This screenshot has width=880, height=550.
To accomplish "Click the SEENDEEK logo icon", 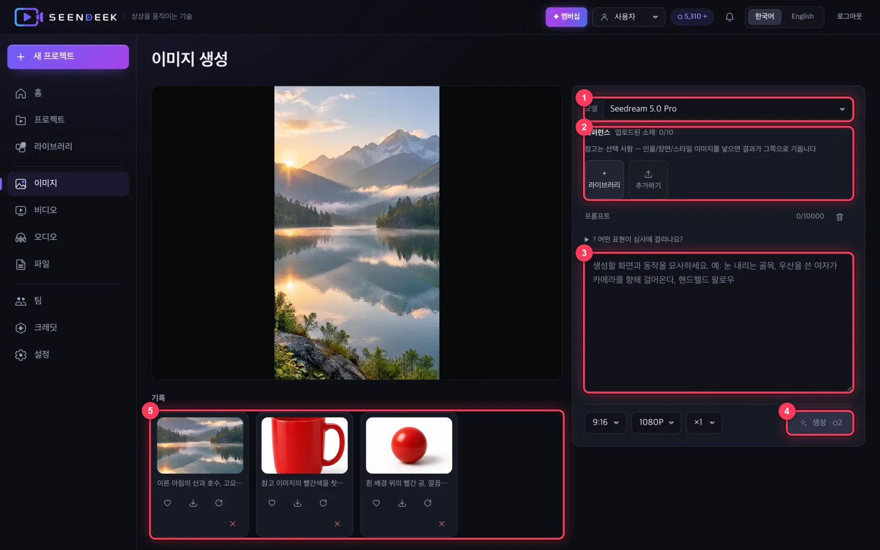I will [x=29, y=17].
